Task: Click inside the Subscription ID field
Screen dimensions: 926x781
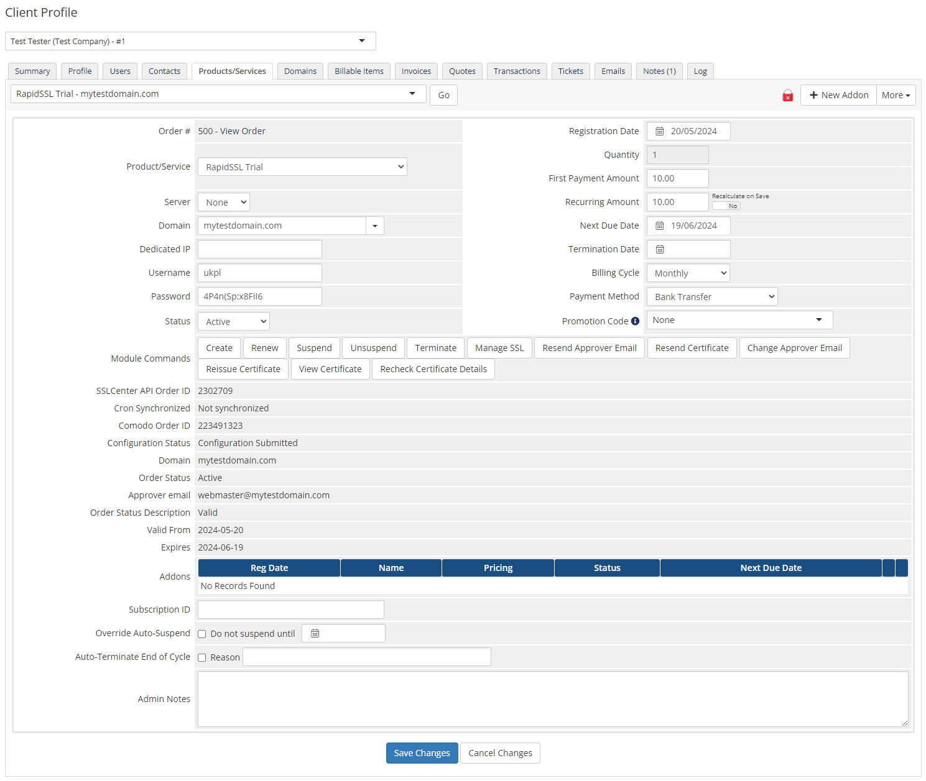Action: 290,609
